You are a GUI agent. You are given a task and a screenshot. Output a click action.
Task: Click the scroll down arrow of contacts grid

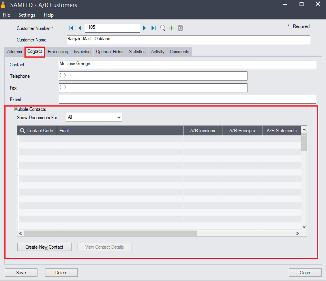304,227
